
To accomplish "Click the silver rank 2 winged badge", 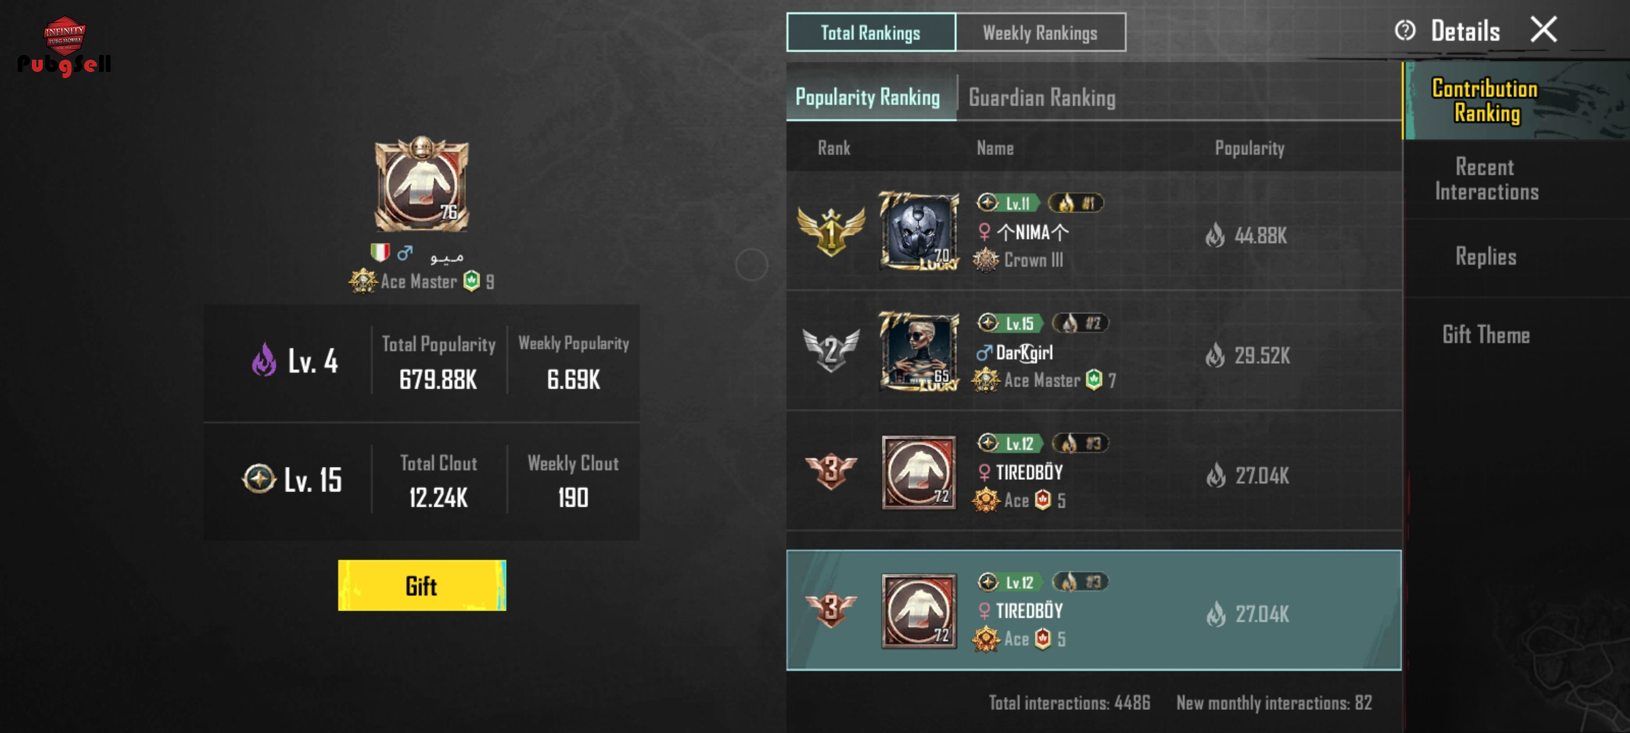I will [x=831, y=351].
